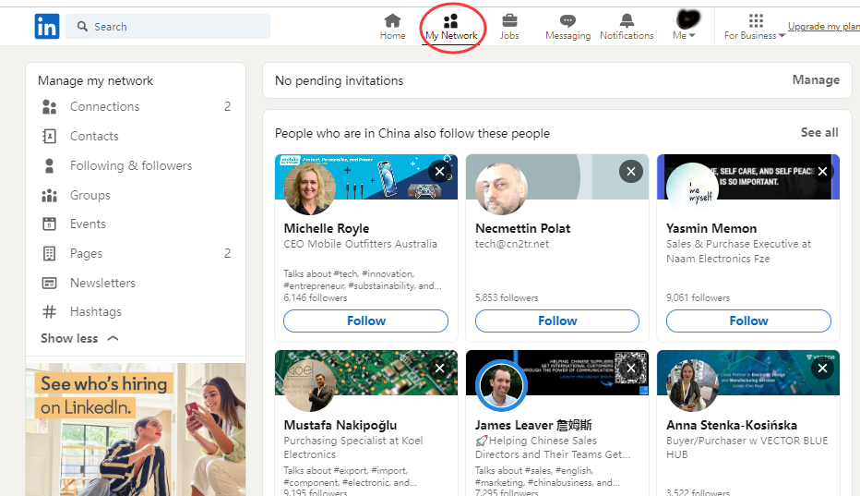Click the 5,853 followers text
Image resolution: width=860 pixels, height=496 pixels.
[x=507, y=297]
